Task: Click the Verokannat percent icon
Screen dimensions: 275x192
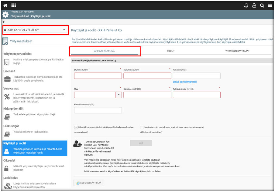Action: 7,97
